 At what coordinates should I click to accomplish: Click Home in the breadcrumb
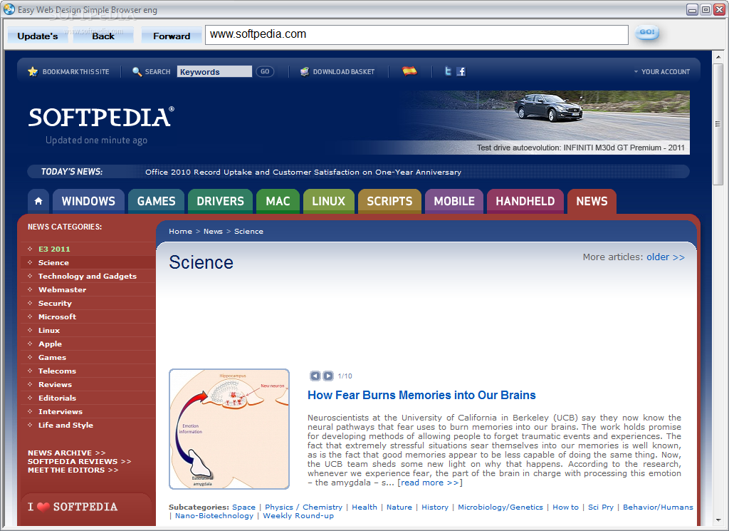pos(180,232)
